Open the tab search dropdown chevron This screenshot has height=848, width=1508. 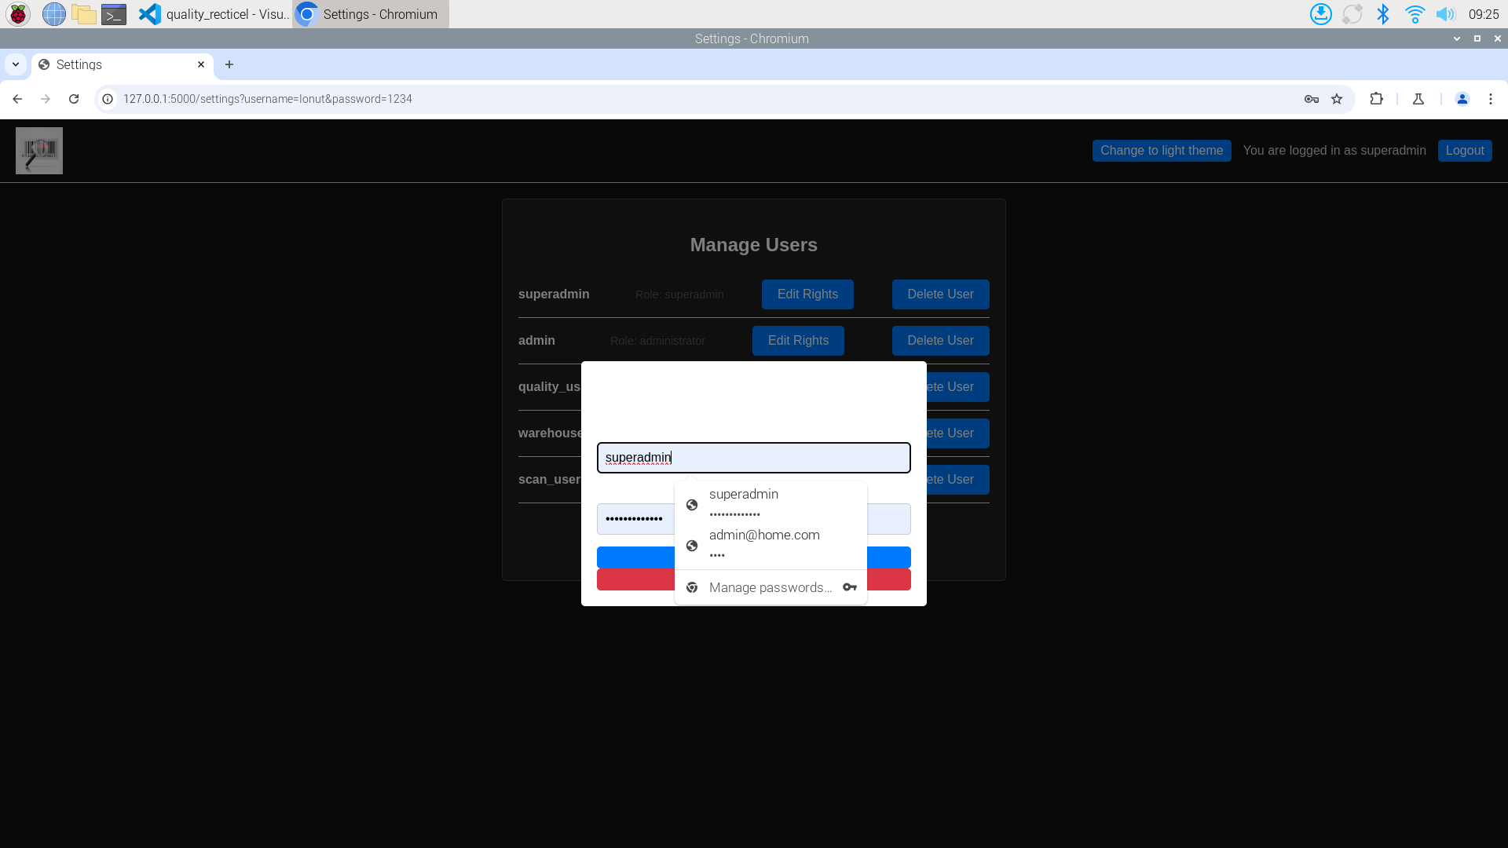tap(16, 64)
